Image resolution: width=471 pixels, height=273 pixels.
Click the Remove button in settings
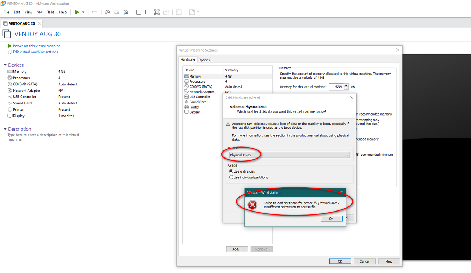(x=261, y=249)
